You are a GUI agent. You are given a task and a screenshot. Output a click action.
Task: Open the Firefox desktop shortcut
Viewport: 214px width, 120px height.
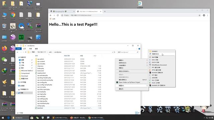coord(4,49)
